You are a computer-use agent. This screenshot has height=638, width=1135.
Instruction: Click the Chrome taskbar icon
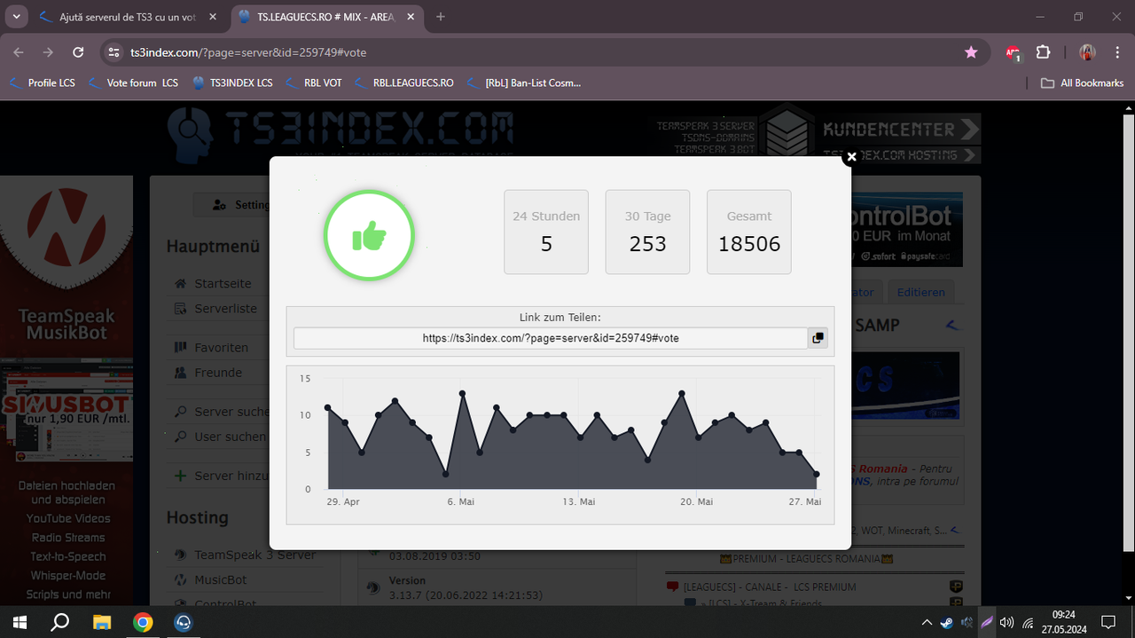(143, 622)
